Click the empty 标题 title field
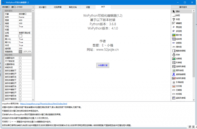Screen dimensions: 197x129 pos(25,30)
